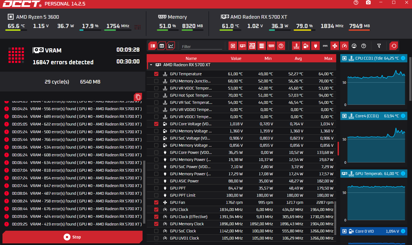Screen dimensions: 412x245
Task: Toggle the voltage sensor type filter
Action: (306, 46)
